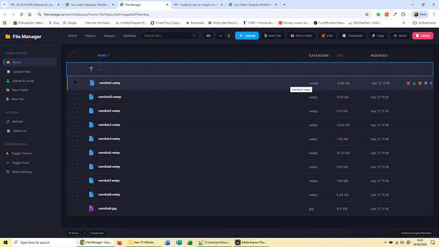Click the search magnifier icon in file search
439x247 pixels.
click(x=194, y=36)
